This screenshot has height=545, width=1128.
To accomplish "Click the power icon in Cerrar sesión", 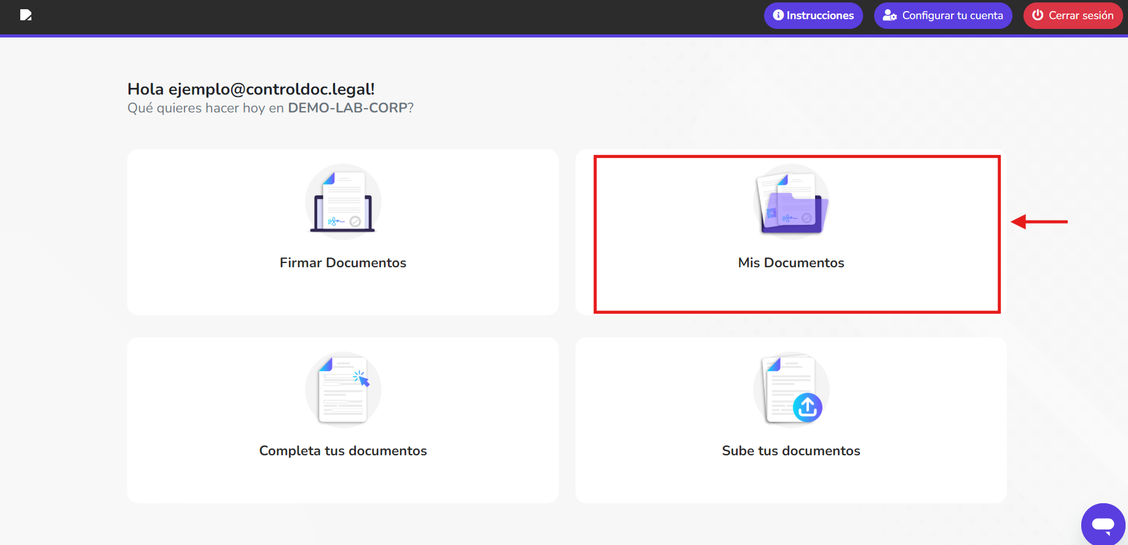I will pos(1038,15).
